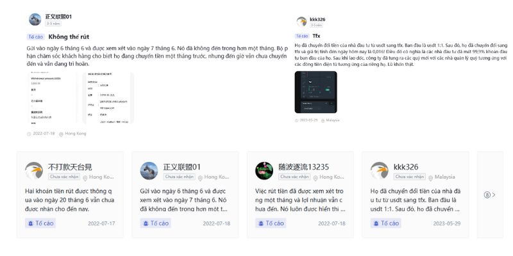Open the withdrawal amount screenshot thumbnail
Image resolution: width=513 pixels, height=256 pixels.
coord(53,98)
